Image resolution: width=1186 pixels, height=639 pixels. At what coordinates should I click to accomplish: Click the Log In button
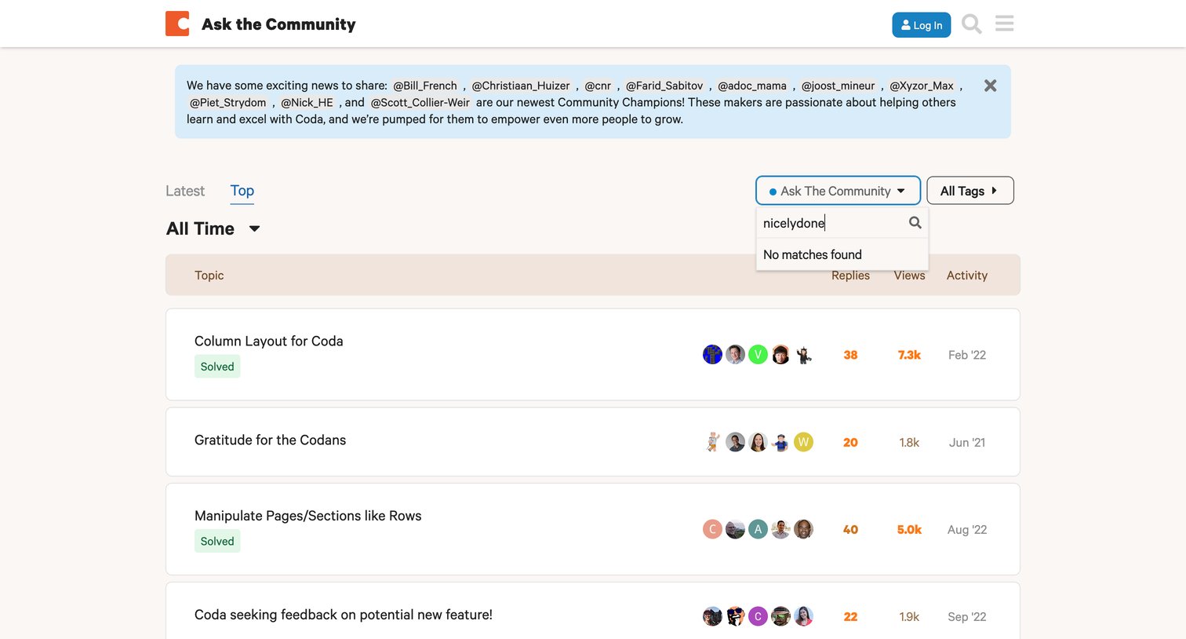922,25
